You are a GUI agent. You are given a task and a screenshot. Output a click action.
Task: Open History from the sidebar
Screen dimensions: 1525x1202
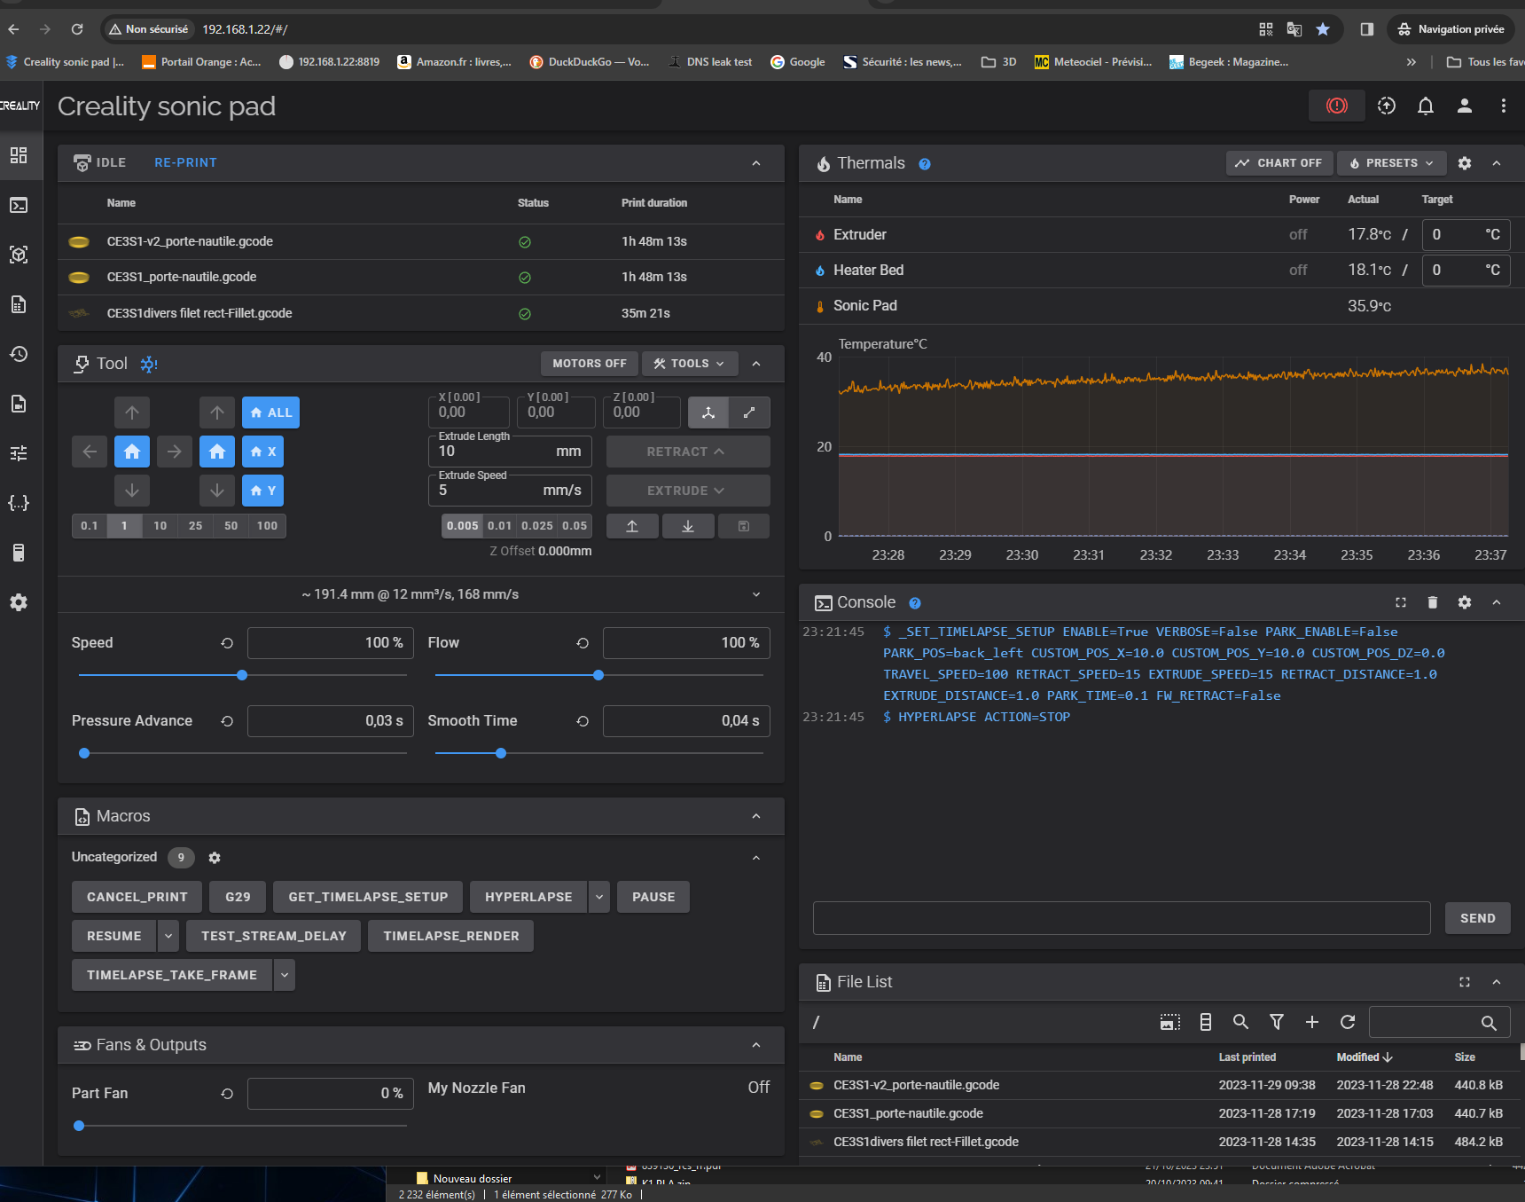[x=19, y=354]
